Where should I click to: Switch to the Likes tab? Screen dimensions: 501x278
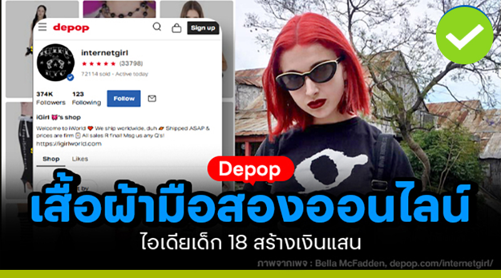pyautogui.click(x=80, y=159)
